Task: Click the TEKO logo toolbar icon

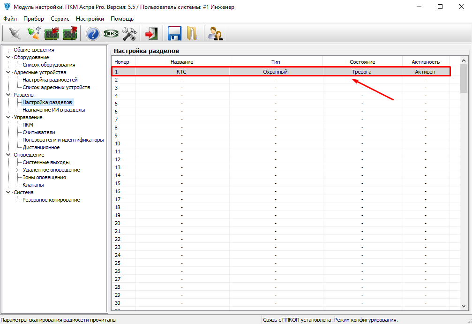Action: click(x=111, y=34)
